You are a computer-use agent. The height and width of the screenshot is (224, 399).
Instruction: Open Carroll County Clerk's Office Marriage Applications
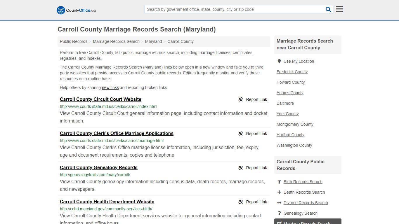pyautogui.click(x=117, y=134)
